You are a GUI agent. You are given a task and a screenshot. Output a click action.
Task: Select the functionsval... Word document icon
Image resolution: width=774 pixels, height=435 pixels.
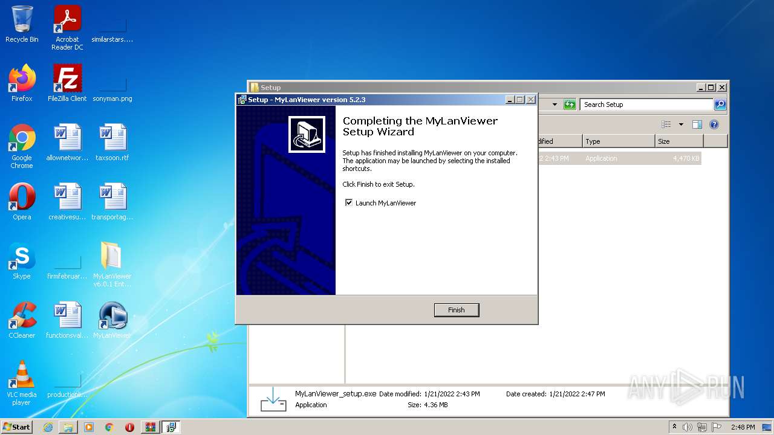tap(67, 320)
